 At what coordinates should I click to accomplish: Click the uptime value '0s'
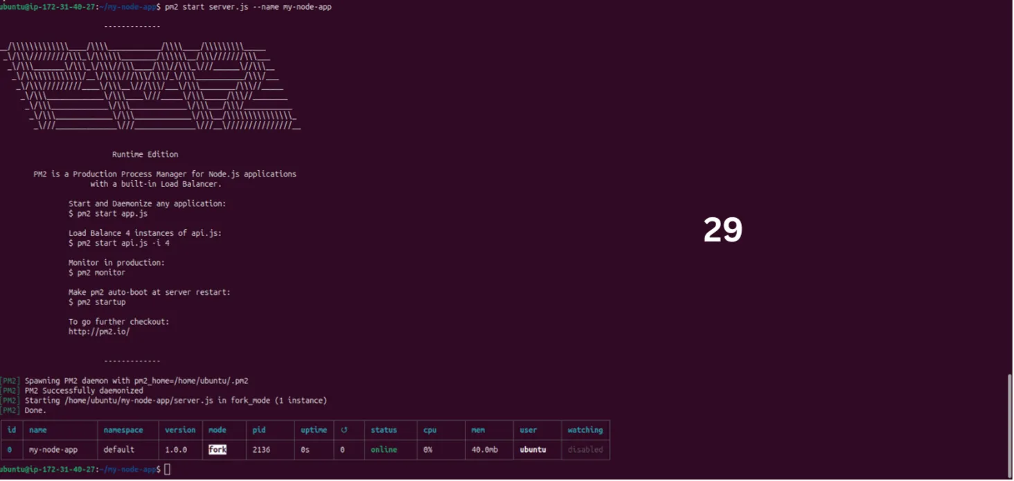305,450
